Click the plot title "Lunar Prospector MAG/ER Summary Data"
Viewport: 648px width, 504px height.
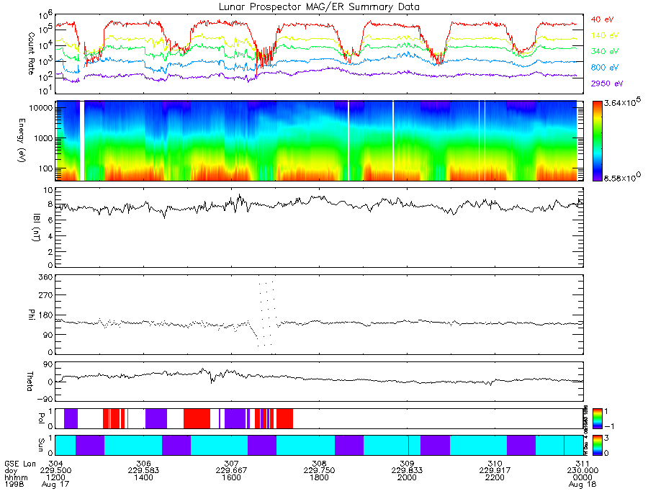319,7
